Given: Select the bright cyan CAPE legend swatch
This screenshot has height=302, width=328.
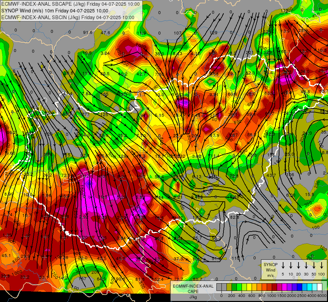Looking at the screenshot, I should (x=310, y=287).
